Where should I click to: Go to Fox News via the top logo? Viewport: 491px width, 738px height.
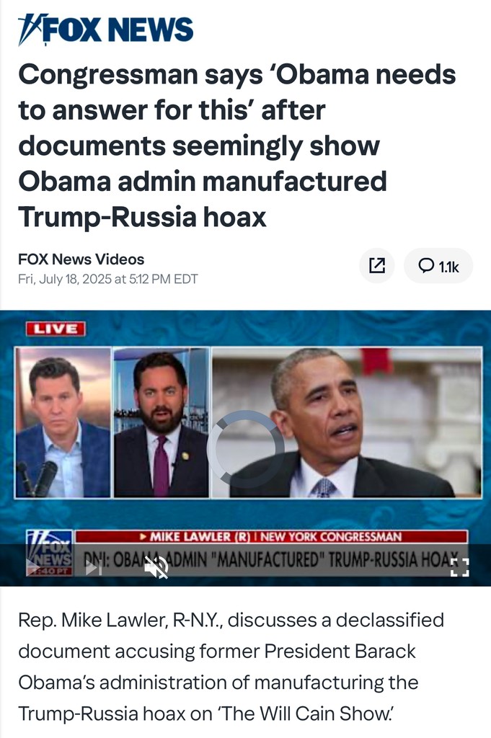pyautogui.click(x=106, y=30)
